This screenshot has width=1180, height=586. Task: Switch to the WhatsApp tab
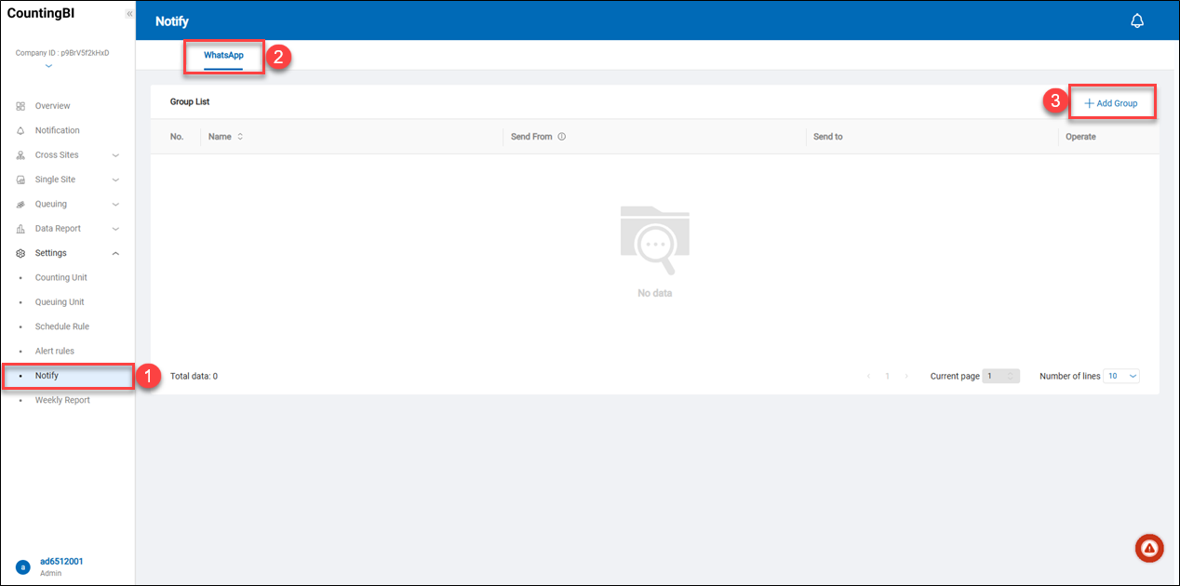click(x=223, y=56)
